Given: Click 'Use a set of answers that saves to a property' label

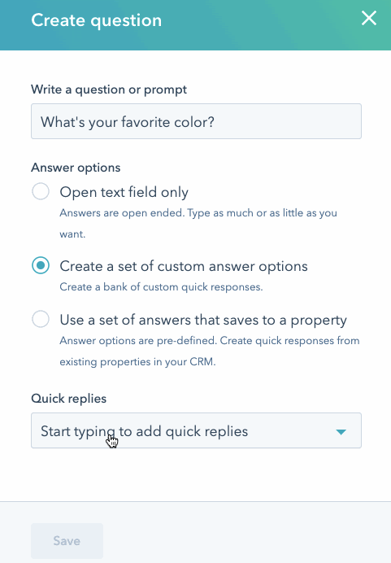Looking at the screenshot, I should (x=203, y=320).
